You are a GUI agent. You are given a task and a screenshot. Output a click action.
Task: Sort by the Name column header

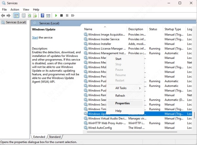click(x=105, y=29)
